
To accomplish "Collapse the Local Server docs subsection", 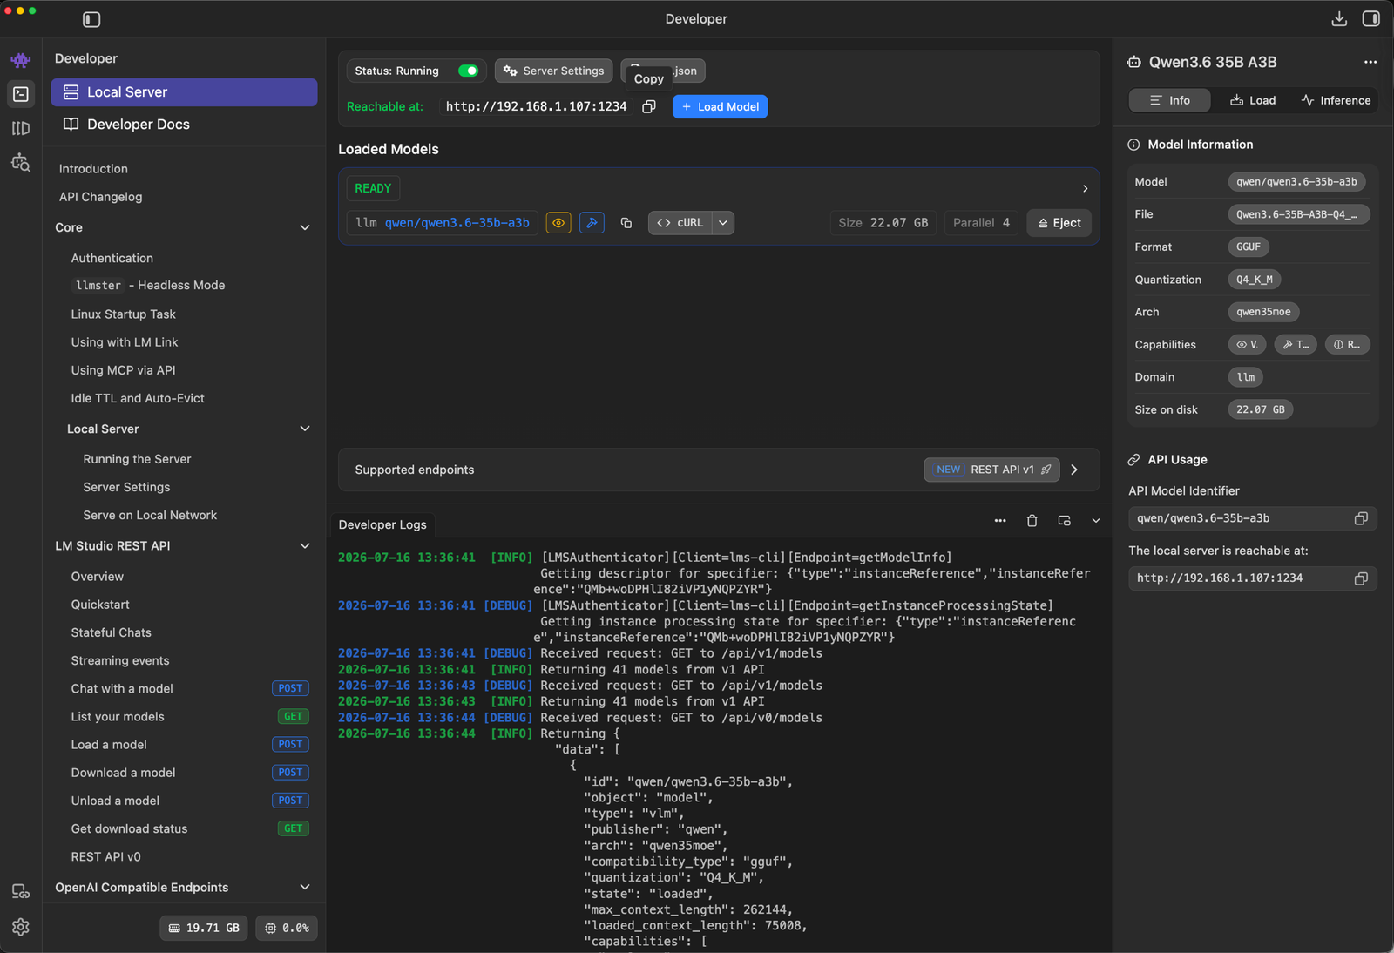I will click(305, 429).
